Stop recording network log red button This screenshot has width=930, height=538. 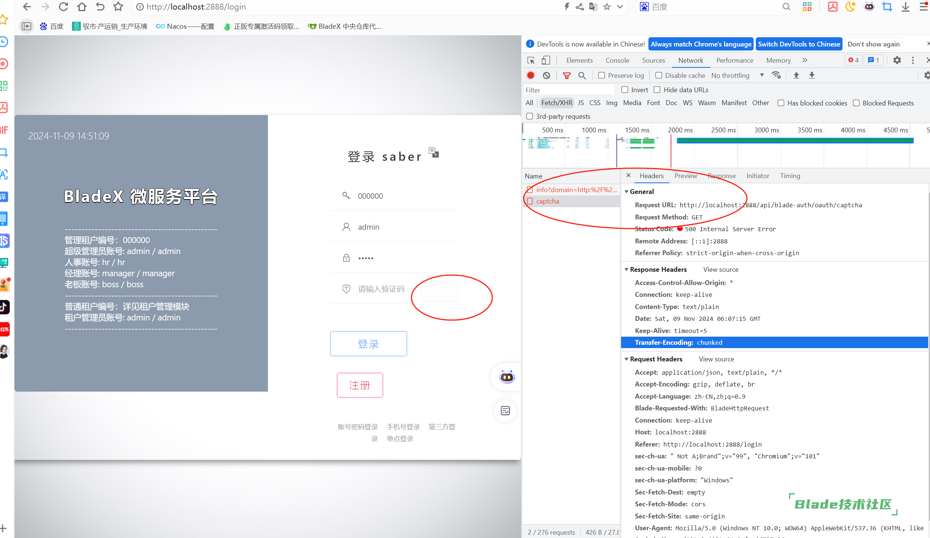tap(531, 76)
